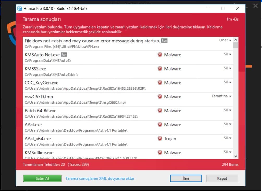Viewport: 262px width, 191px height.
Task: Open the Sil dropdown for Patch 64 Bit.exe
Action: click(x=227, y=110)
